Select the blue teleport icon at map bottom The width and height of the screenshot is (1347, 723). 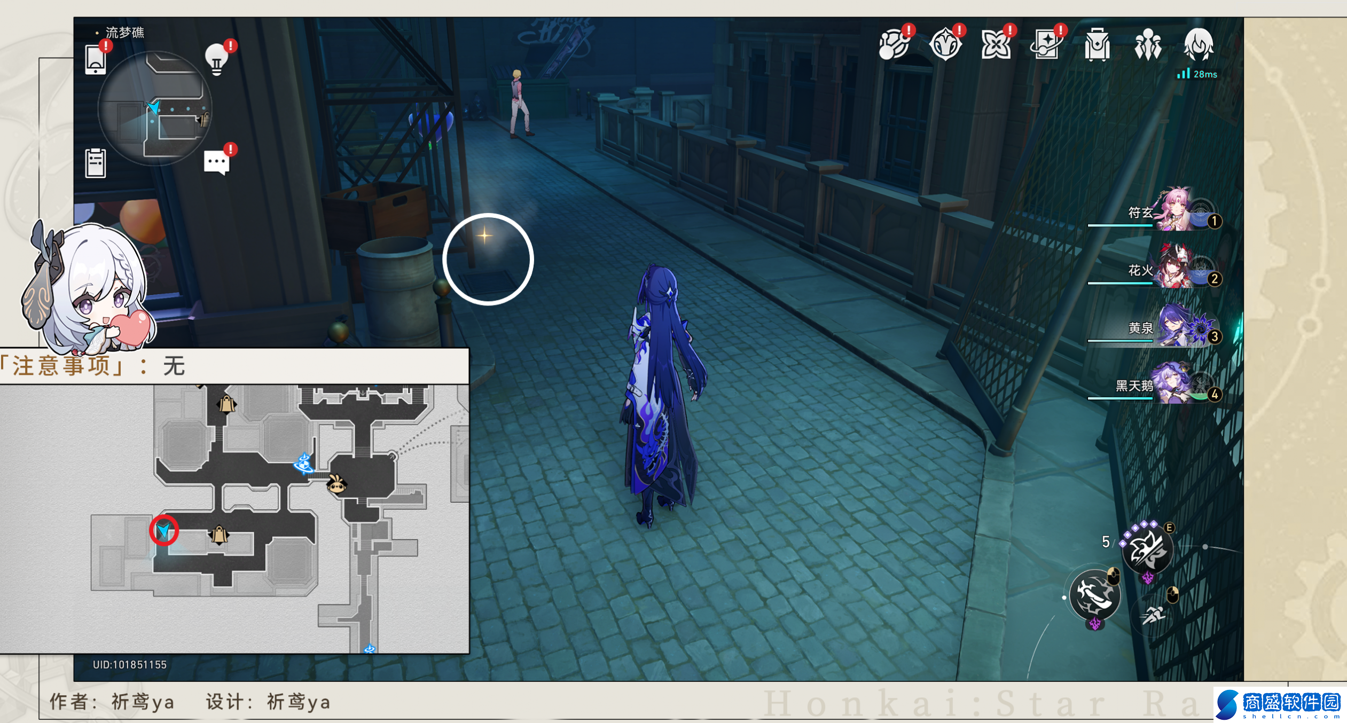(369, 649)
